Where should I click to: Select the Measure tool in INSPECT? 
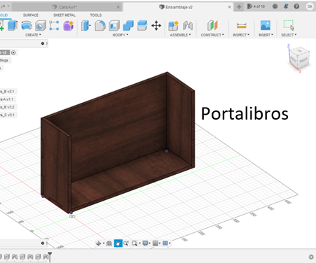(x=241, y=25)
